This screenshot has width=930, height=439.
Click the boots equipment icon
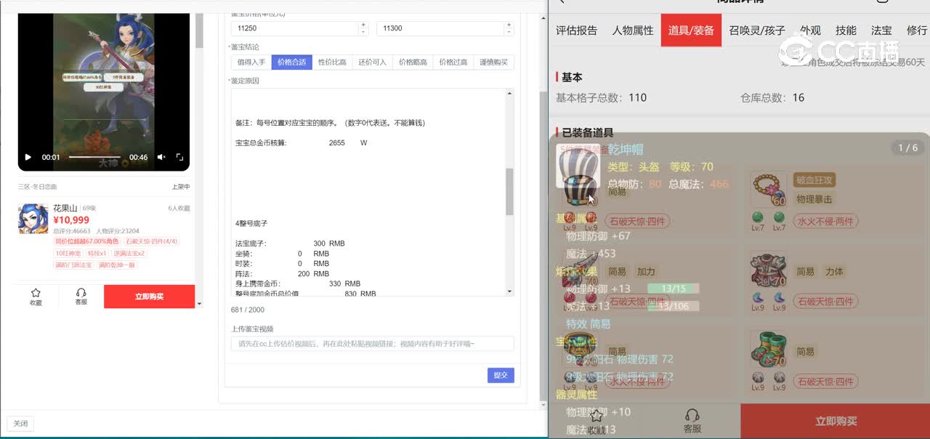[x=769, y=350]
